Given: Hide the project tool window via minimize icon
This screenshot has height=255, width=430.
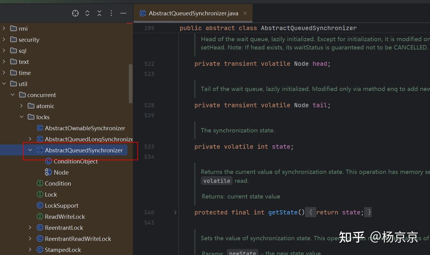Looking at the screenshot, I should [123, 13].
